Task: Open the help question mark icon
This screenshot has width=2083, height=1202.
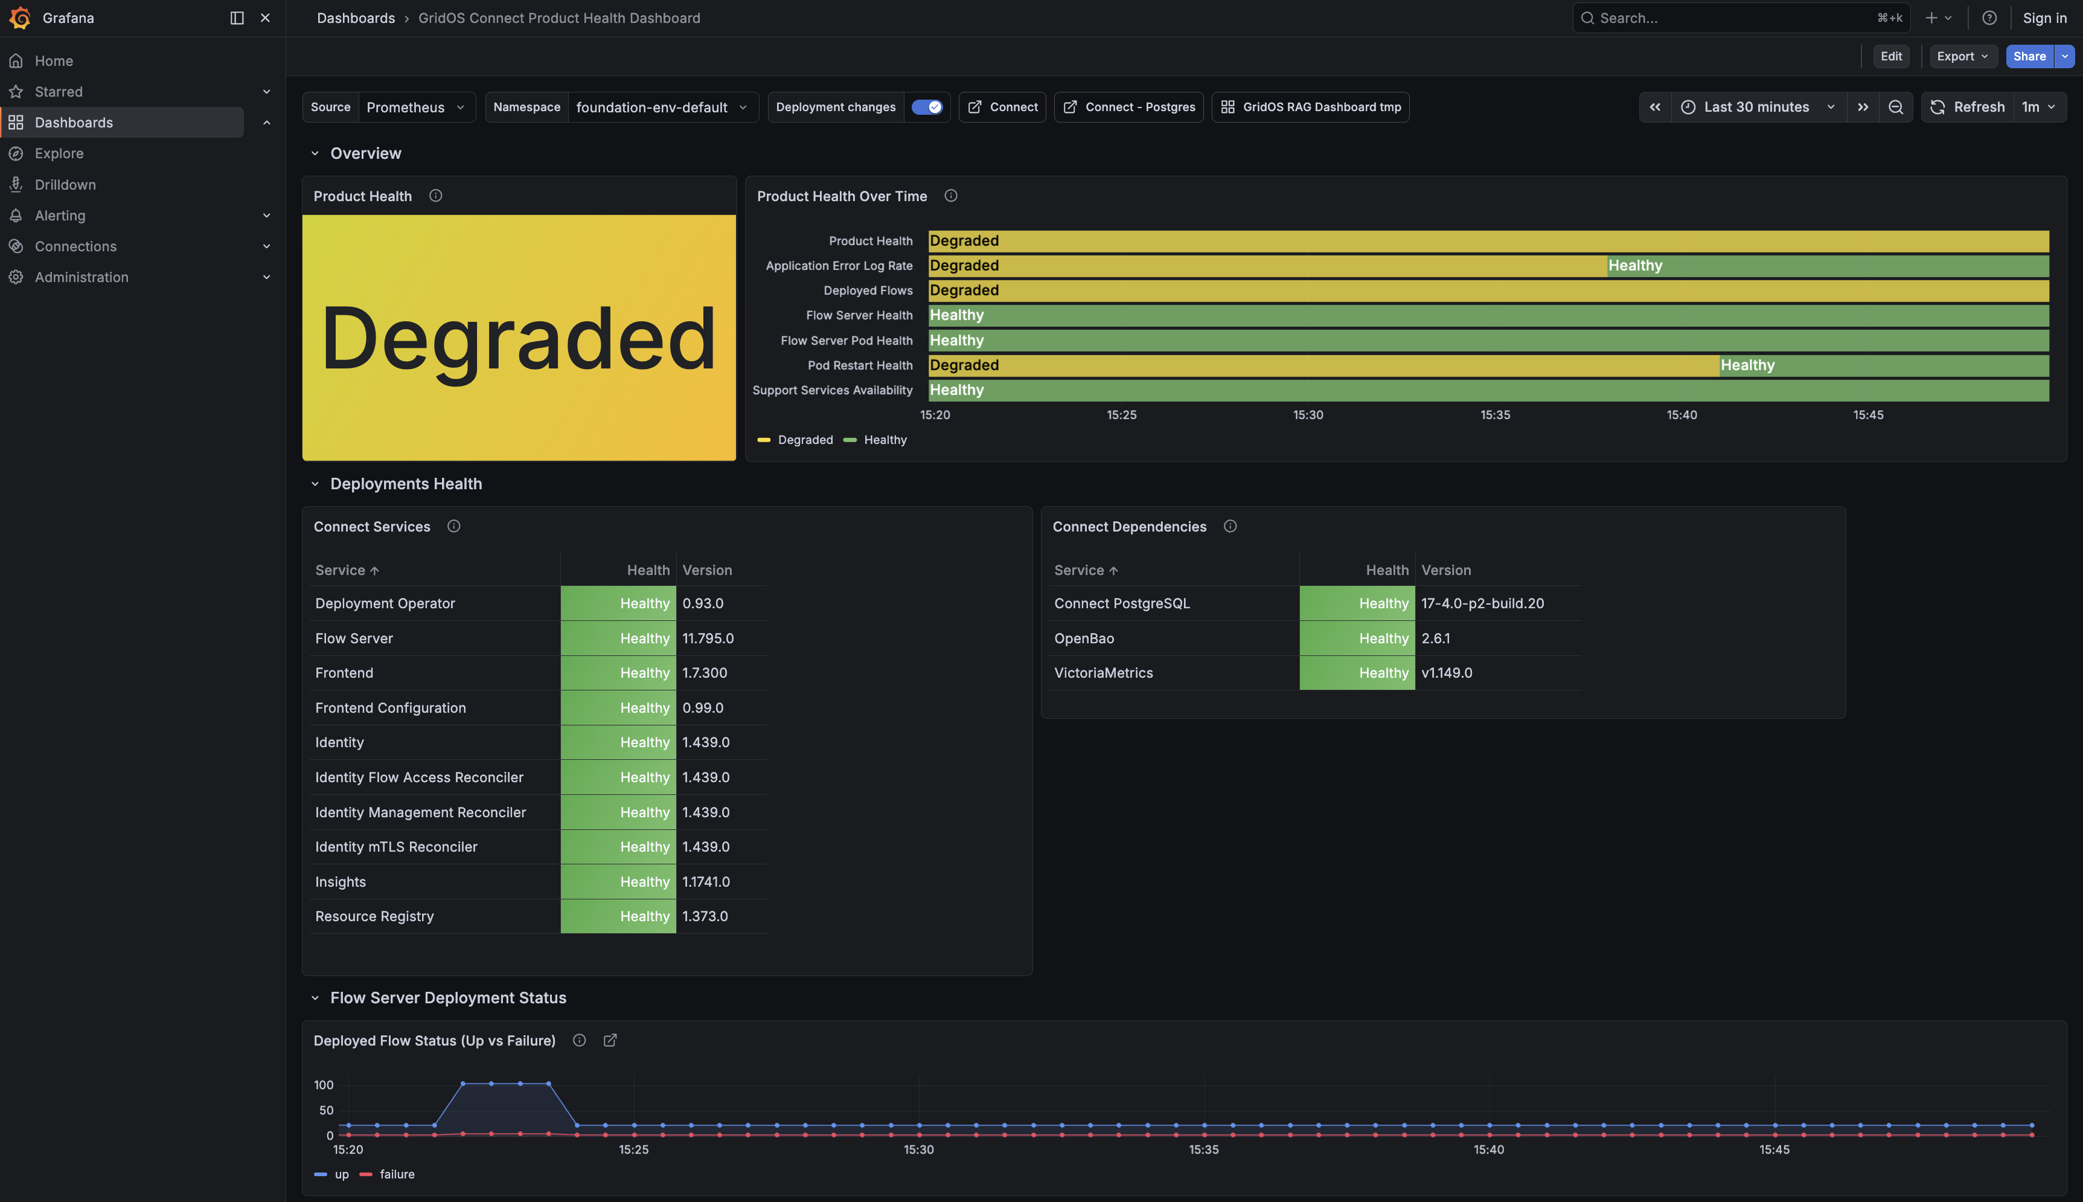Action: [1989, 18]
